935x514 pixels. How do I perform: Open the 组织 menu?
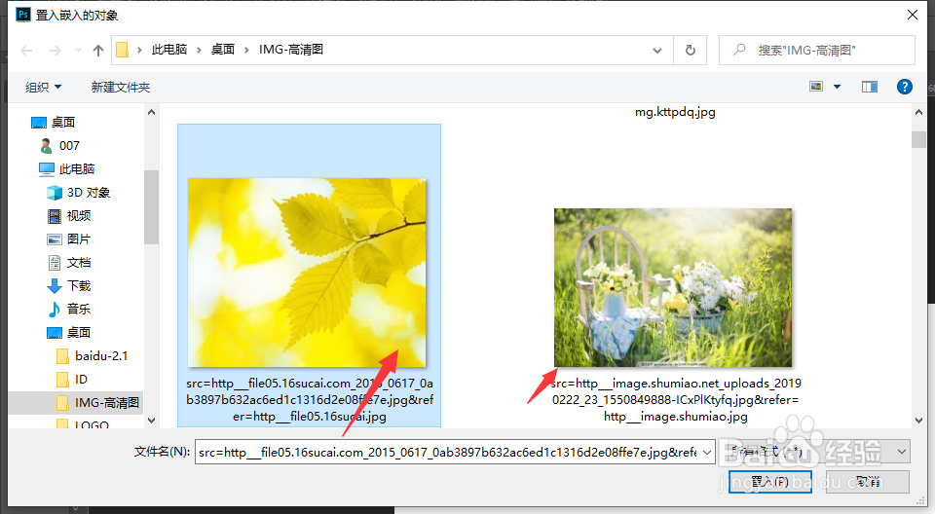coord(43,87)
